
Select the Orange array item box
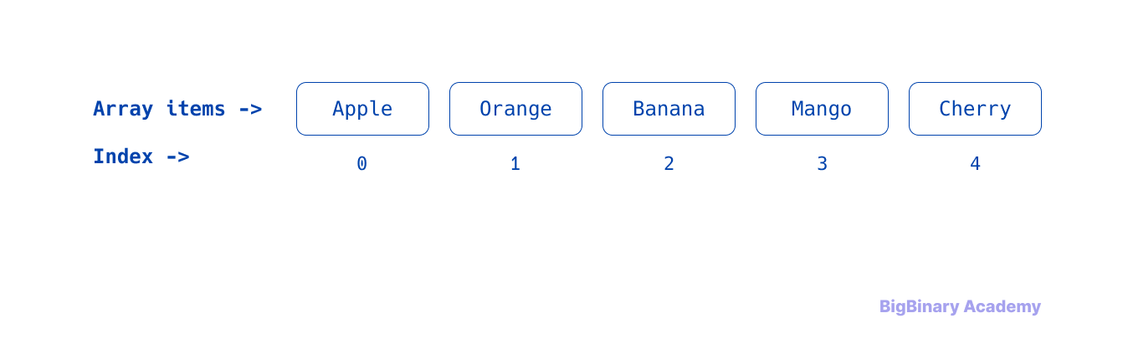(515, 109)
